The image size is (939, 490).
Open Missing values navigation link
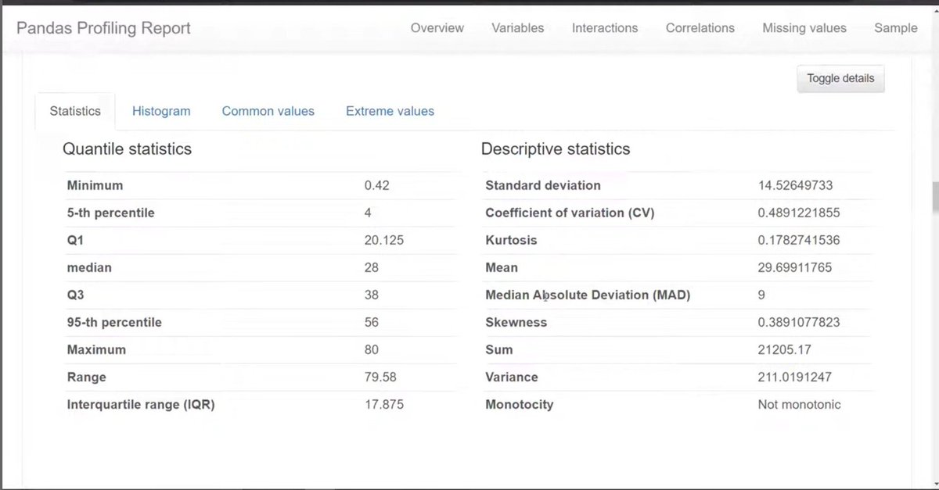pyautogui.click(x=804, y=28)
